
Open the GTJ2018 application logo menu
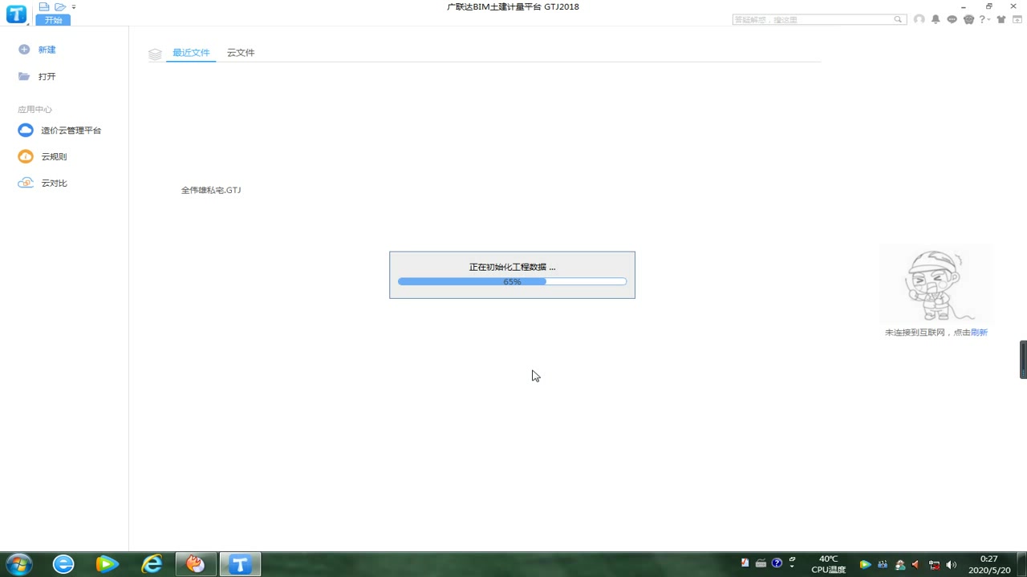pos(16,14)
